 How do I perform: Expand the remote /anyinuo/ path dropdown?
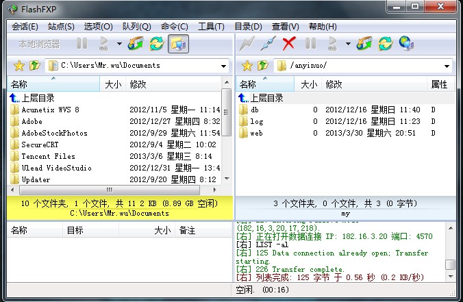447,66
